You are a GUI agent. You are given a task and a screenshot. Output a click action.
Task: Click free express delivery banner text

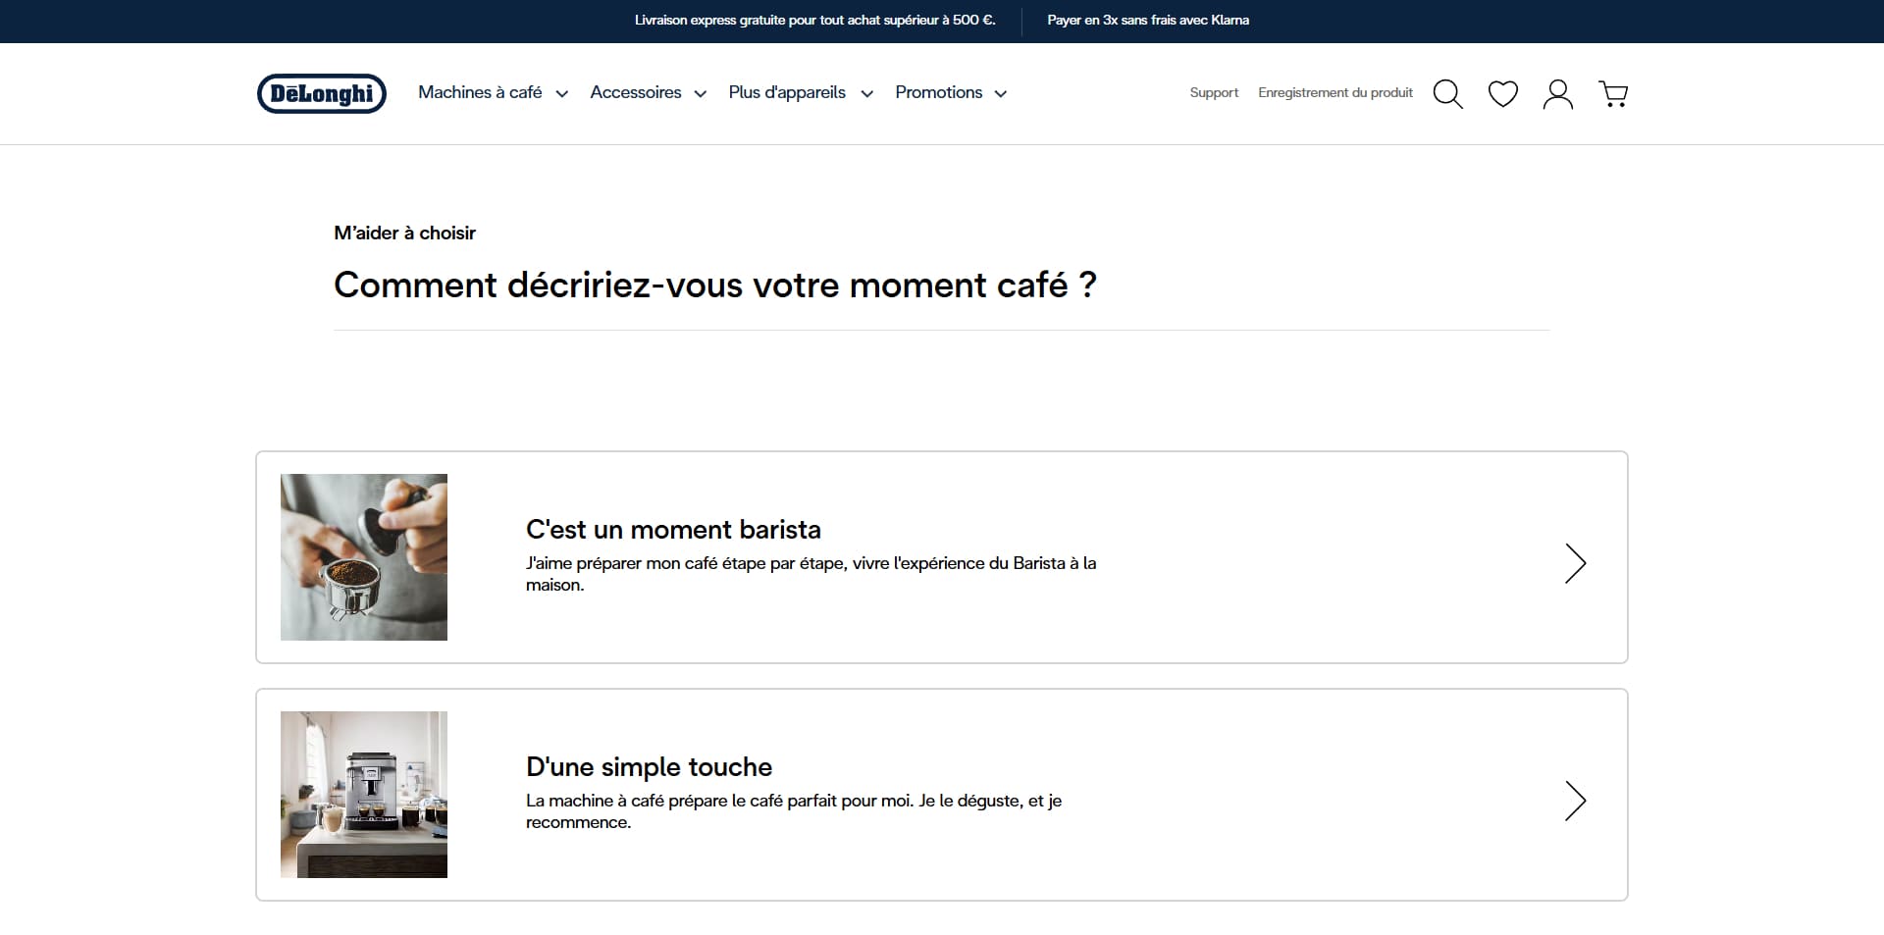point(814,20)
